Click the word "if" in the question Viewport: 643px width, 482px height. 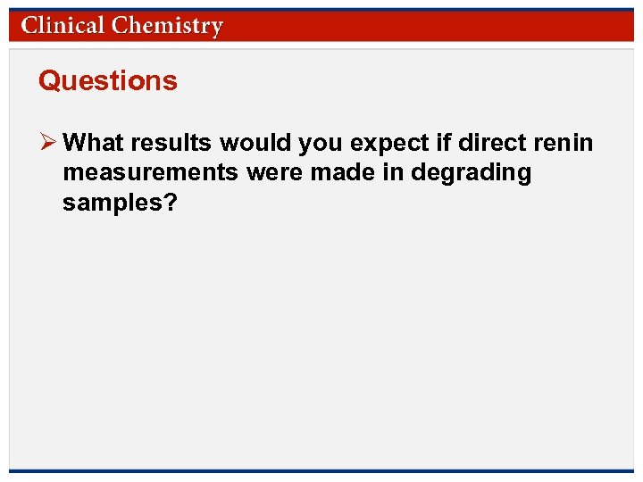tap(441, 143)
